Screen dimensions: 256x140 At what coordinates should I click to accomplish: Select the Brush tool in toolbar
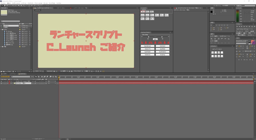click(x=27, y=5)
